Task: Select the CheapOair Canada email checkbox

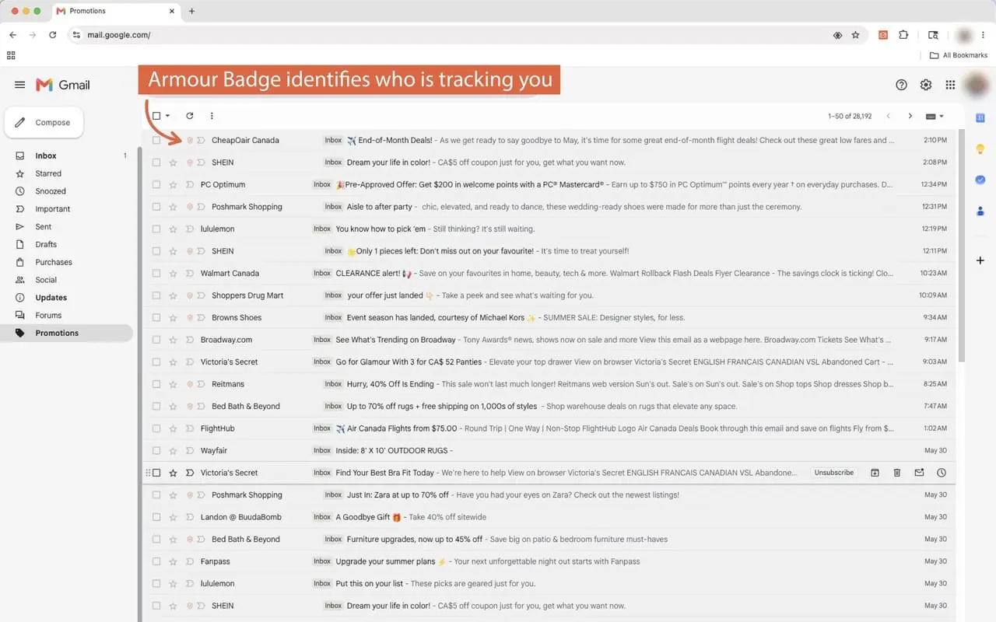Action: pyautogui.click(x=156, y=141)
